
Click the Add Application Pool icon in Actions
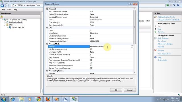coord(156,17)
